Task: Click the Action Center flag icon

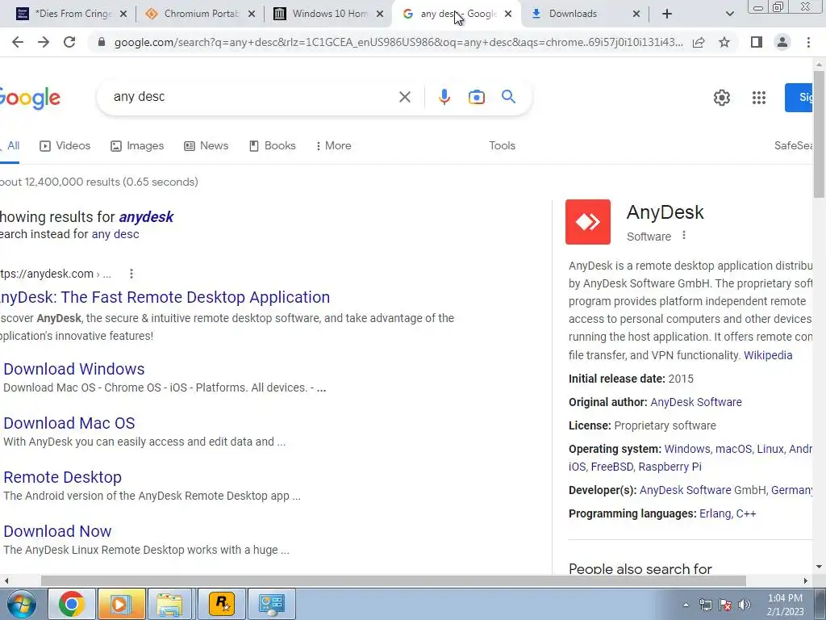Action: tap(725, 605)
